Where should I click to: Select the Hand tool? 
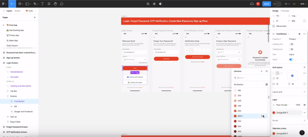[x=55, y=4]
